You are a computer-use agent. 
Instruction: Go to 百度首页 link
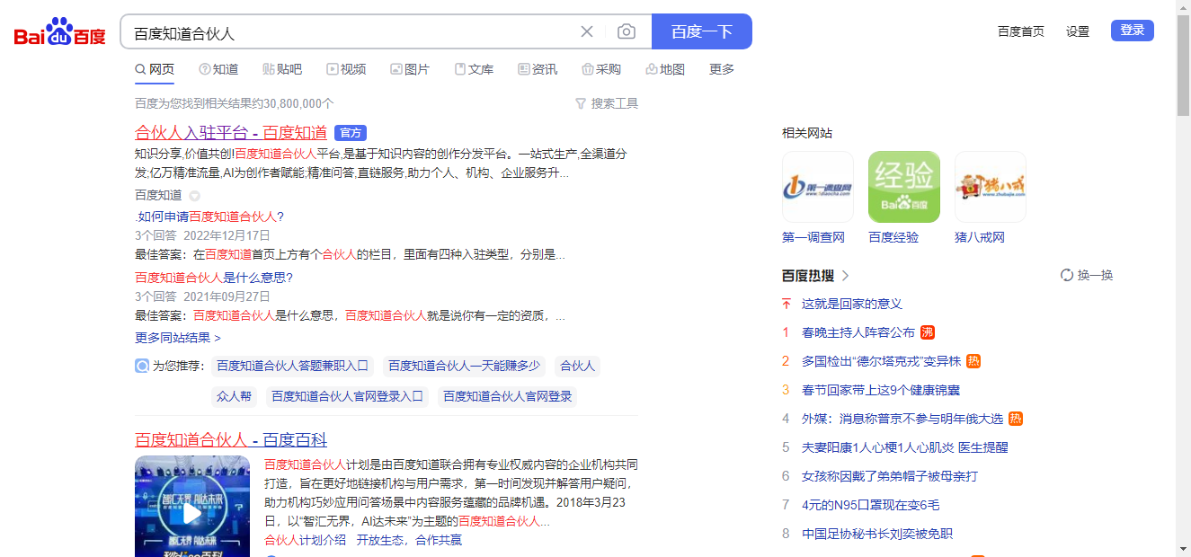point(1021,31)
